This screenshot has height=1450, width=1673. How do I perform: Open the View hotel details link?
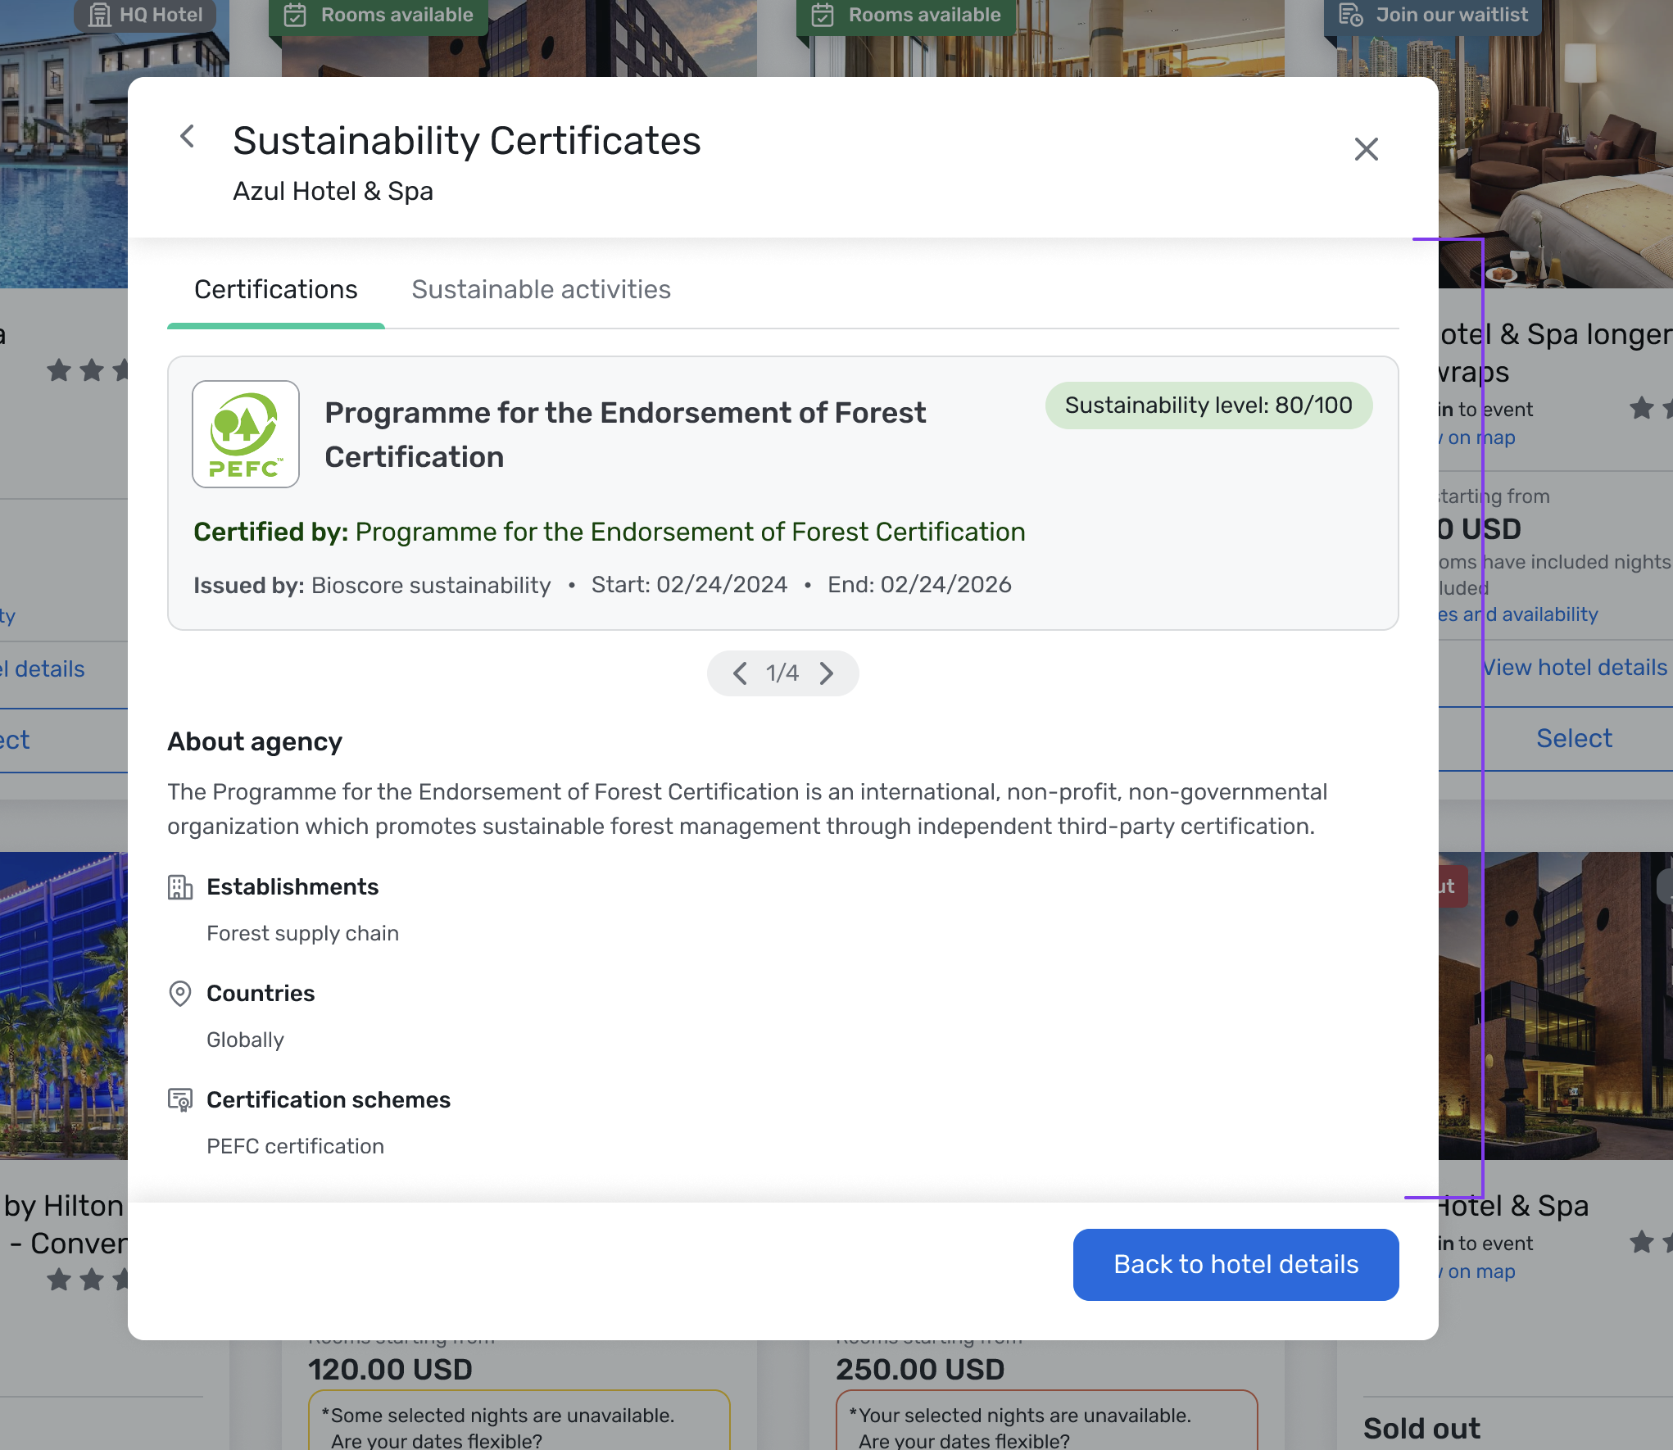tap(1573, 668)
